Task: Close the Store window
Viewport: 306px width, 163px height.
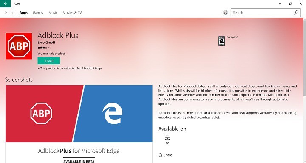Action: 301,3
